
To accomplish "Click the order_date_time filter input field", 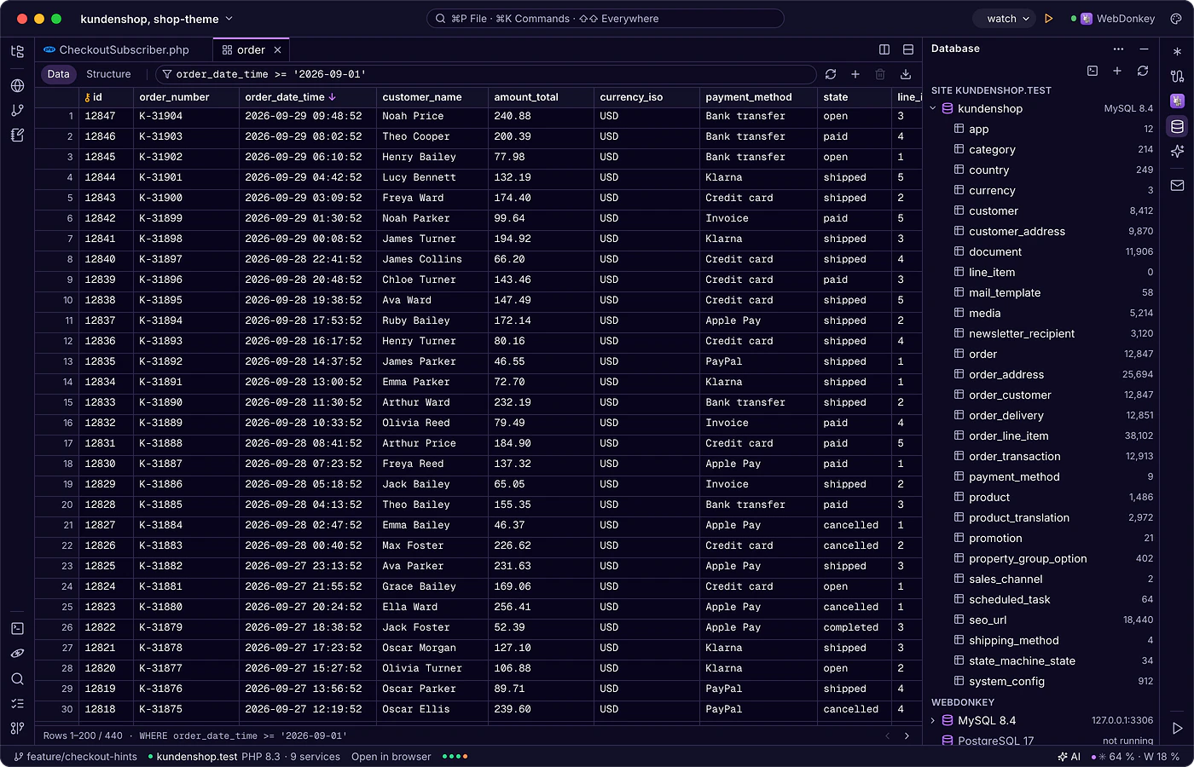I will pyautogui.click(x=486, y=74).
